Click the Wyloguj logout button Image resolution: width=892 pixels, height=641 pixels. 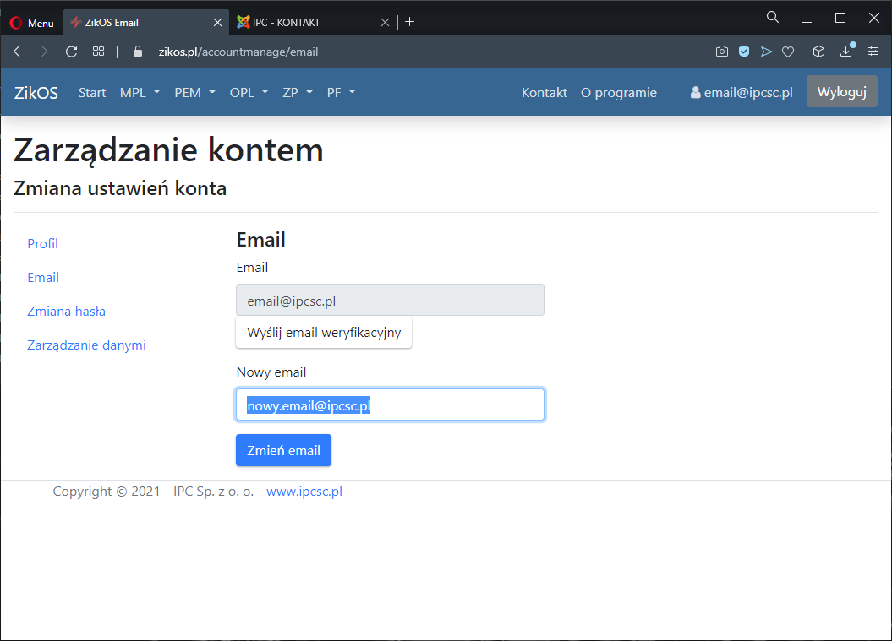pos(841,92)
